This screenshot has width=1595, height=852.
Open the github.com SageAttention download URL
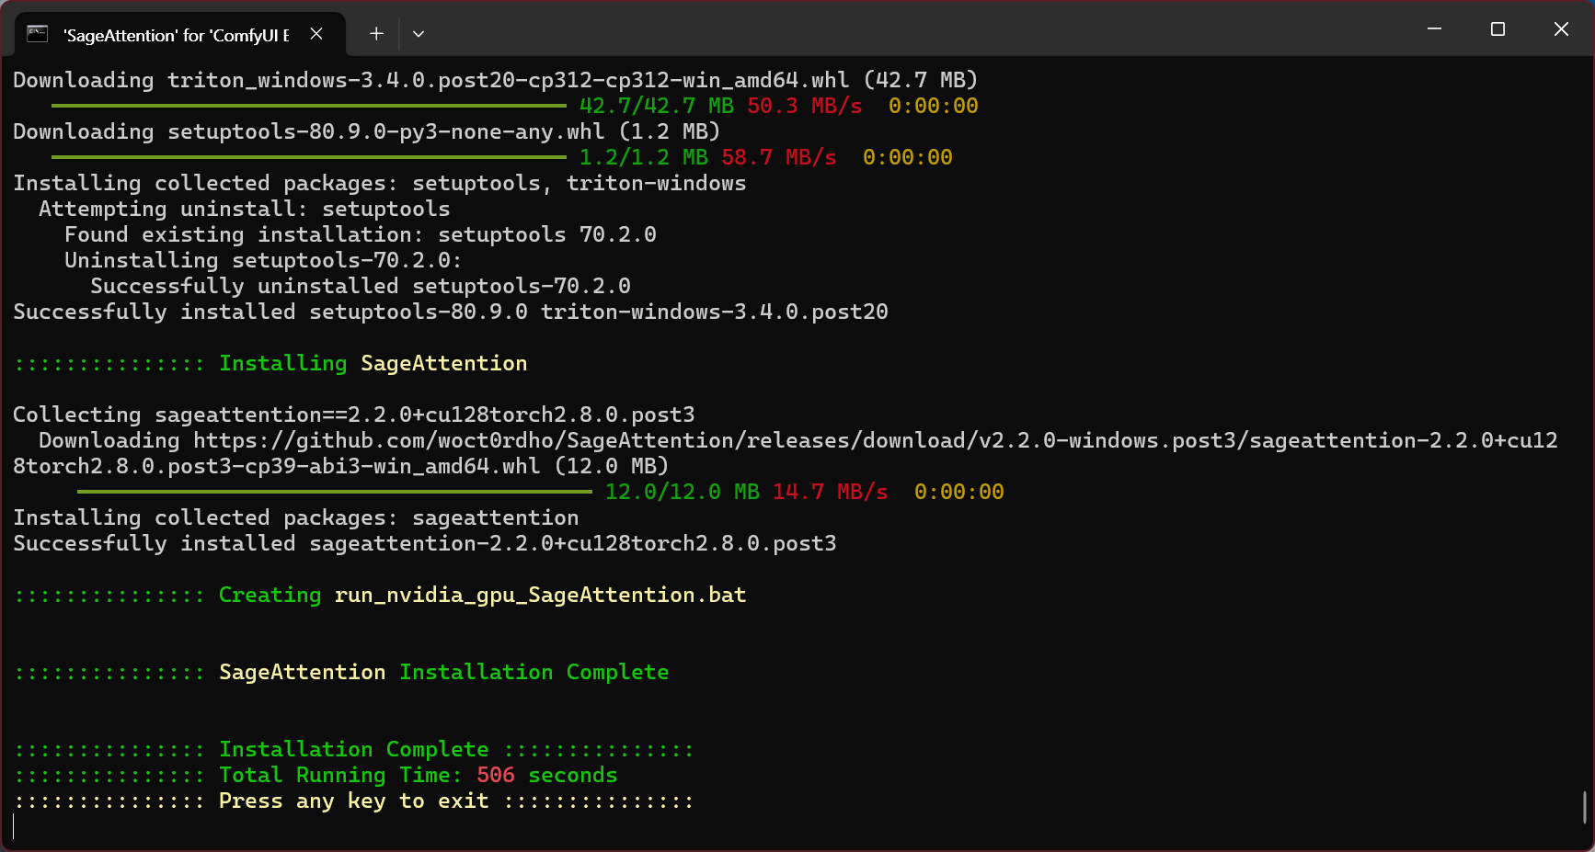tap(785, 453)
